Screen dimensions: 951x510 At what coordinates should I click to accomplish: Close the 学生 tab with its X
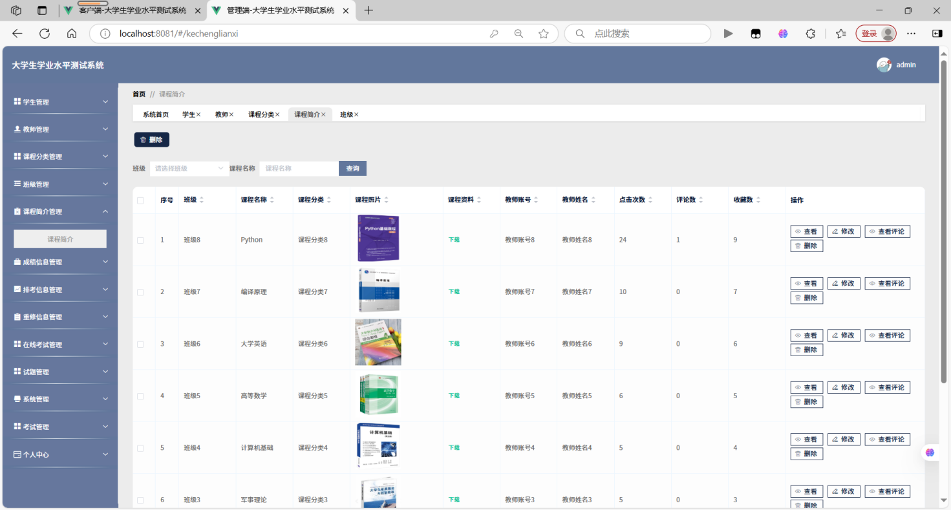click(x=198, y=114)
